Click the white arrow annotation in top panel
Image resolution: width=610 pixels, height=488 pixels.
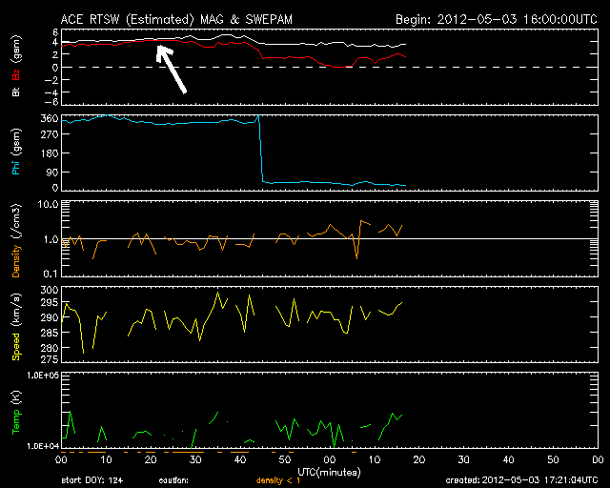(171, 69)
